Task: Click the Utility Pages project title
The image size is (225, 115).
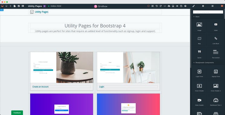Action: [35, 6]
